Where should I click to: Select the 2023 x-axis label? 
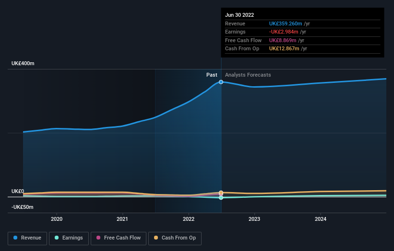pos(254,219)
